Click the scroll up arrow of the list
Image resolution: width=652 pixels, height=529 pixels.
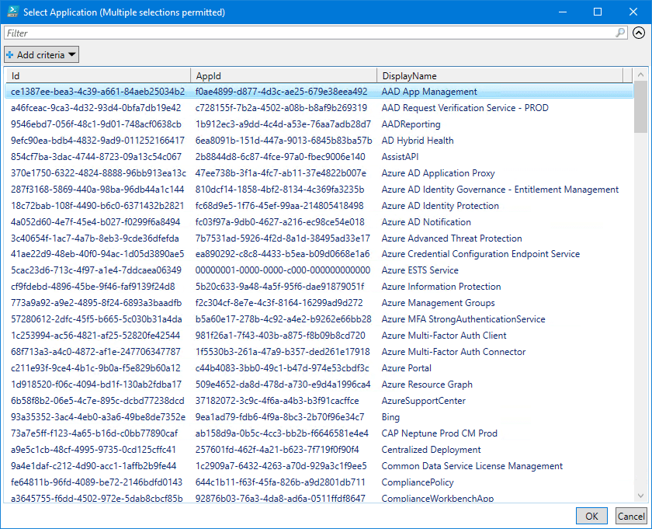pyautogui.click(x=640, y=75)
